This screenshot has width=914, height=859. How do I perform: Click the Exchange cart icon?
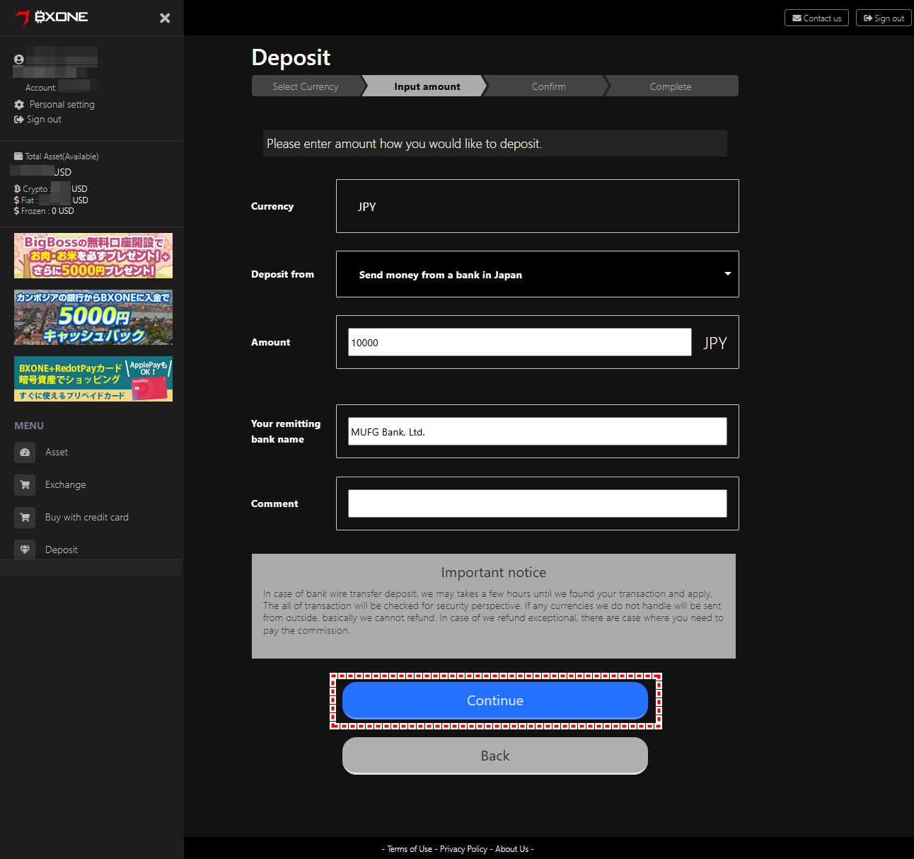25,484
